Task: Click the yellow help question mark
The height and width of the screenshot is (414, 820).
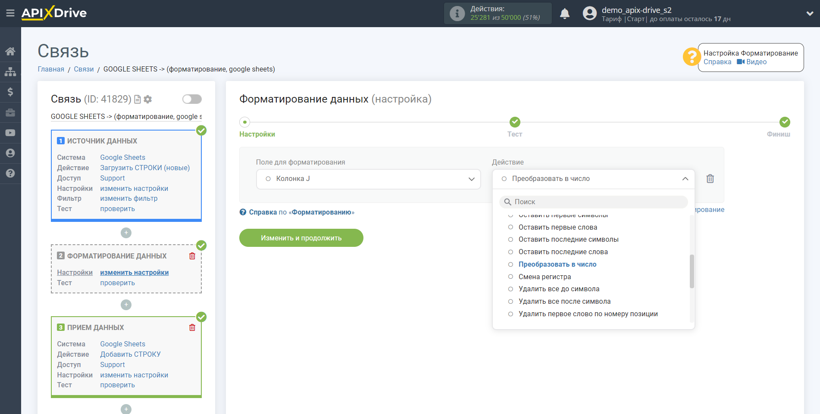Action: (692, 57)
